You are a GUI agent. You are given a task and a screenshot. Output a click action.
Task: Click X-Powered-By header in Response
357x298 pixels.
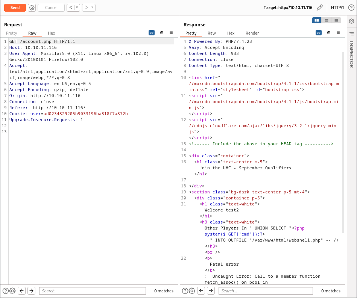click(220, 41)
